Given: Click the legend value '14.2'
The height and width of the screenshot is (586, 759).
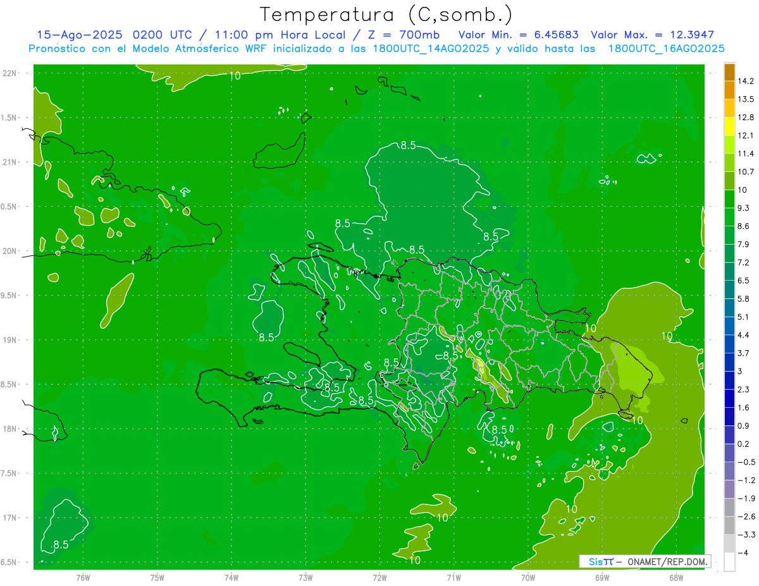Looking at the screenshot, I should pos(746,81).
